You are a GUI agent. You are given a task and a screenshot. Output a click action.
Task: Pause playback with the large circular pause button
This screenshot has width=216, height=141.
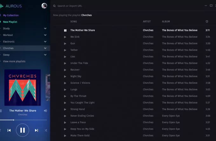coord(23,130)
